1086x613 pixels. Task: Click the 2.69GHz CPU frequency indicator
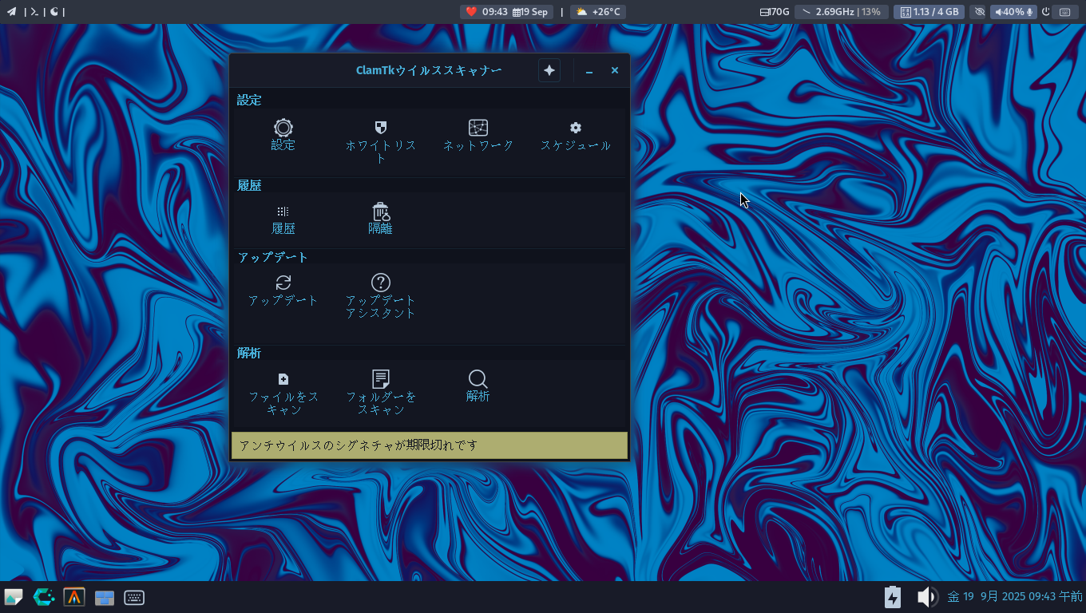841,12
